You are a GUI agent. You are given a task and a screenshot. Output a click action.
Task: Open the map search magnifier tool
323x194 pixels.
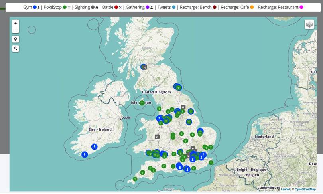(16, 49)
